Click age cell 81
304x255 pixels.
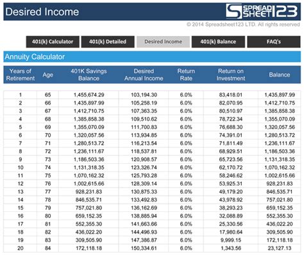click(47, 224)
